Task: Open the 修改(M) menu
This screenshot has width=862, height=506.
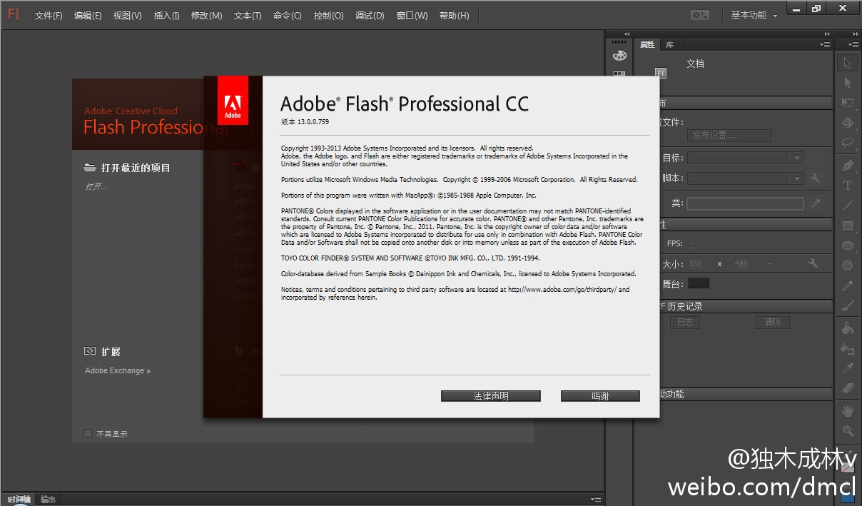Action: (206, 16)
